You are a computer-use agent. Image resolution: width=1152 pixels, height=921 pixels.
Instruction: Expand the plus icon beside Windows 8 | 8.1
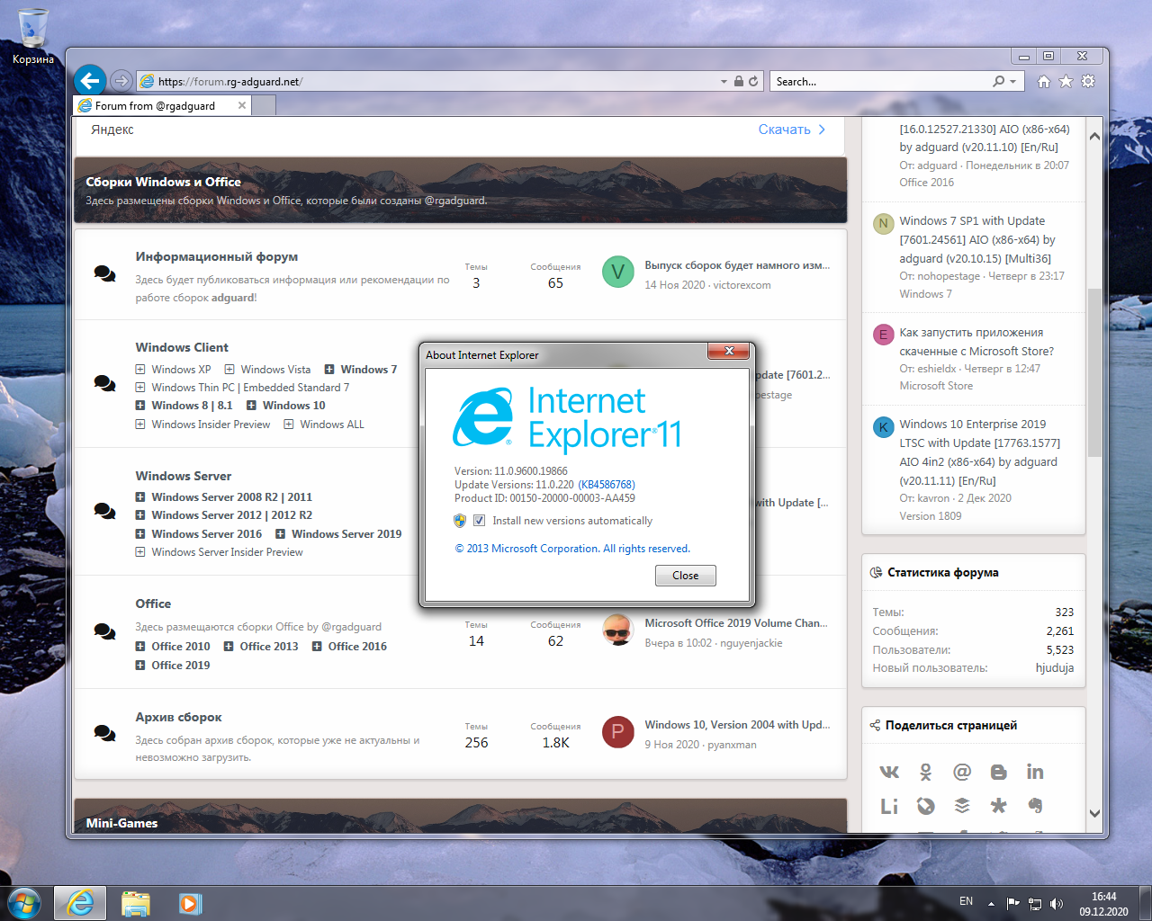[x=140, y=406]
